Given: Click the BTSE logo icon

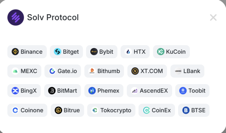Looking at the screenshot, I should pyautogui.click(x=186, y=110).
